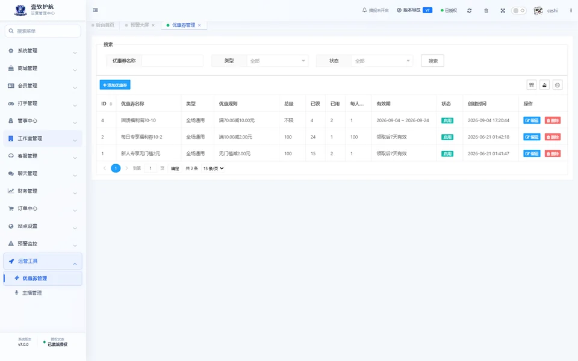Click the v7.0.0 system version

23,344
